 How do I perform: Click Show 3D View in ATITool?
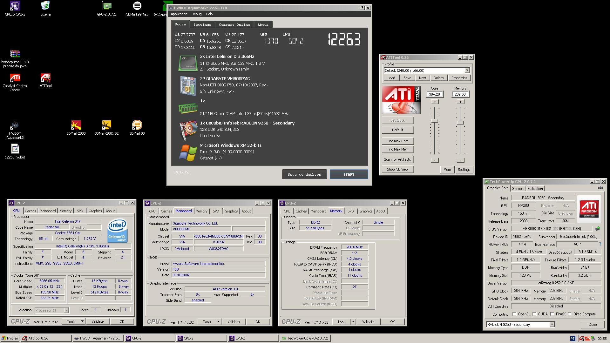pos(398,169)
